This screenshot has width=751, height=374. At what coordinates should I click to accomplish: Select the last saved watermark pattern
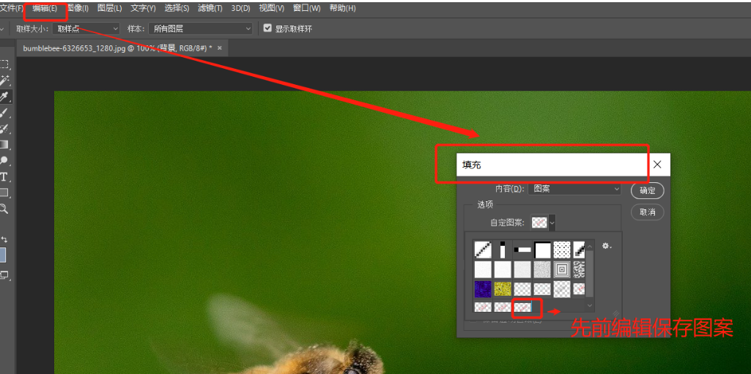coord(522,307)
